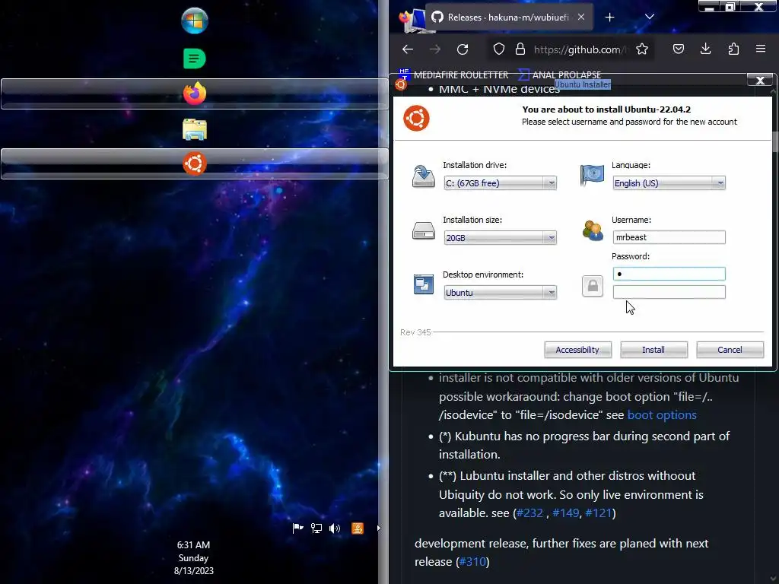Open the green notes app icon
Screen dimensions: 779x584
(x=194, y=59)
